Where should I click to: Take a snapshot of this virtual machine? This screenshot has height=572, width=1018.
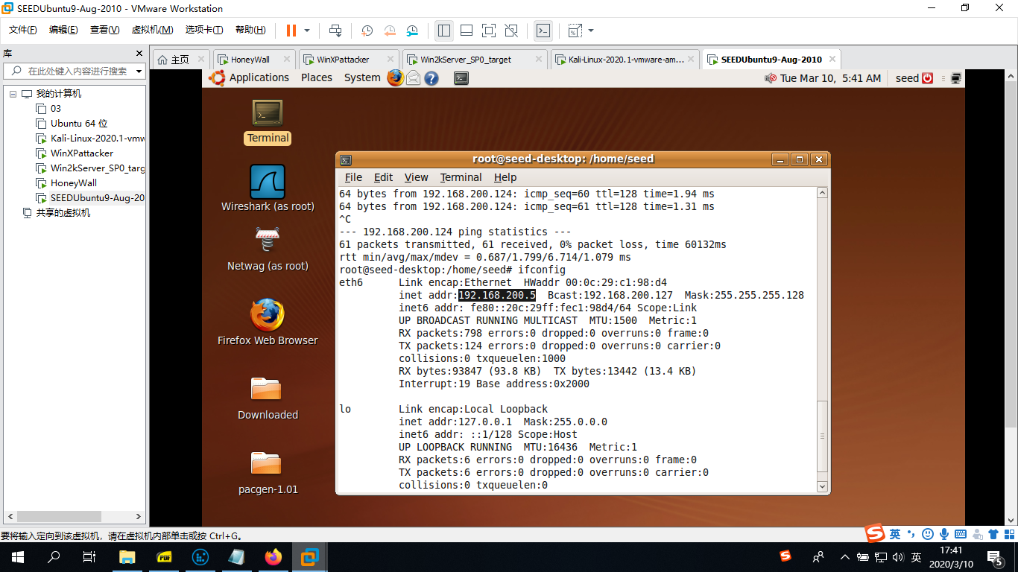pos(367,31)
